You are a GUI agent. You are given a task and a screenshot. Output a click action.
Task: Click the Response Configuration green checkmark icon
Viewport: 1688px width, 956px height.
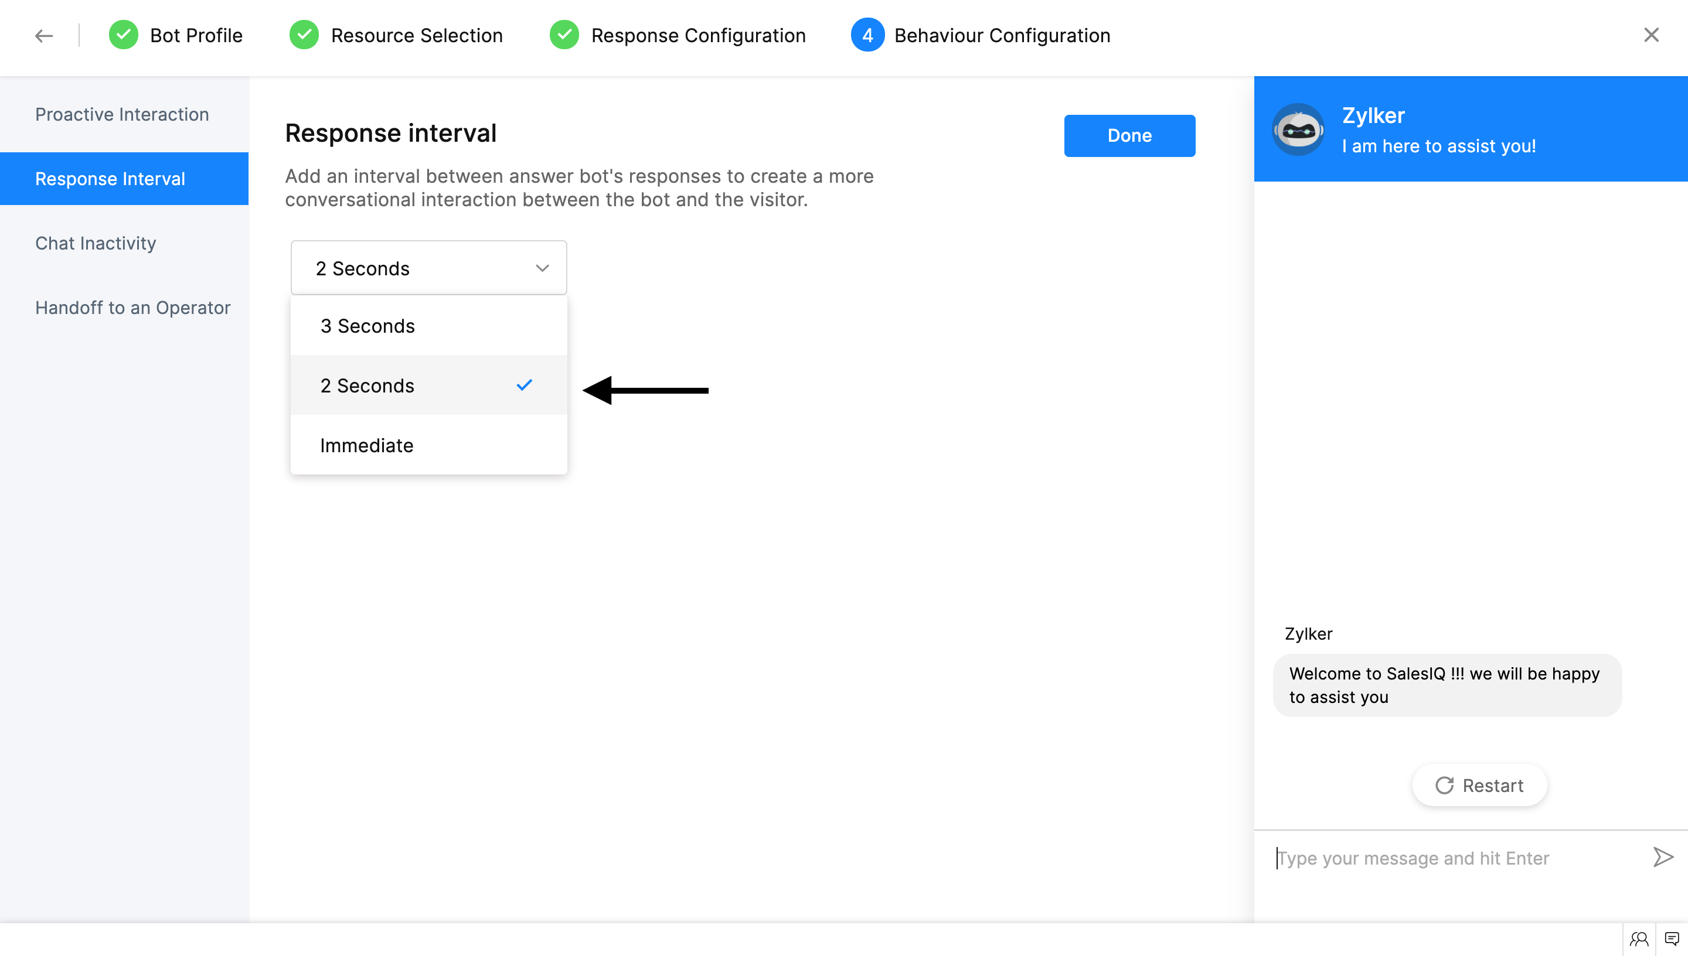(564, 36)
